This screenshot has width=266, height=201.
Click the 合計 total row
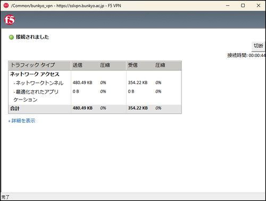coord(95,108)
